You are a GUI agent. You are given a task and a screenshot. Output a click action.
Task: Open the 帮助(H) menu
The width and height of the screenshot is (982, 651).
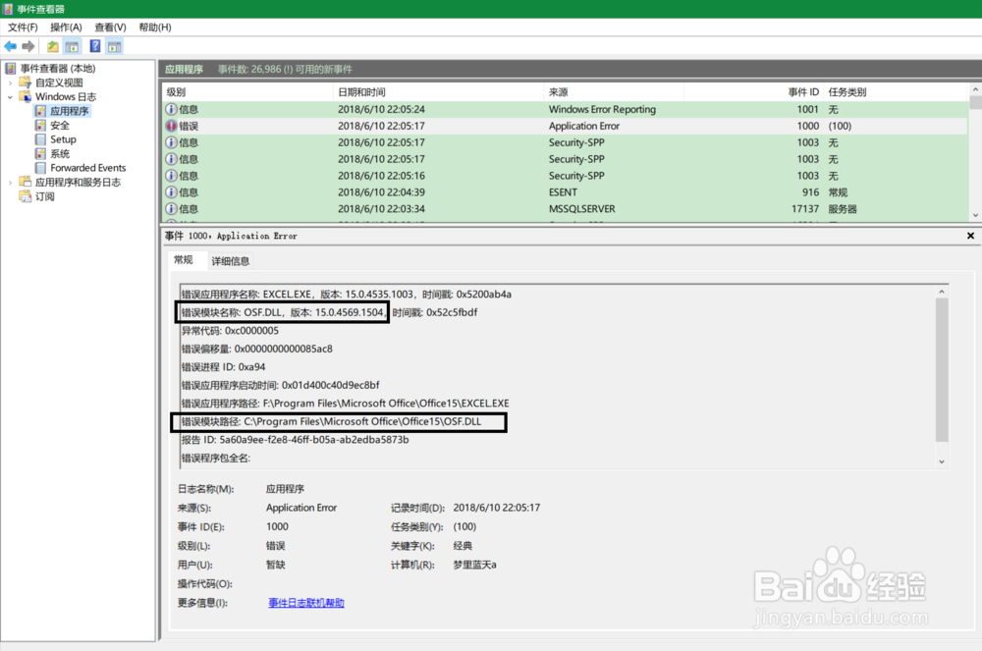click(155, 27)
